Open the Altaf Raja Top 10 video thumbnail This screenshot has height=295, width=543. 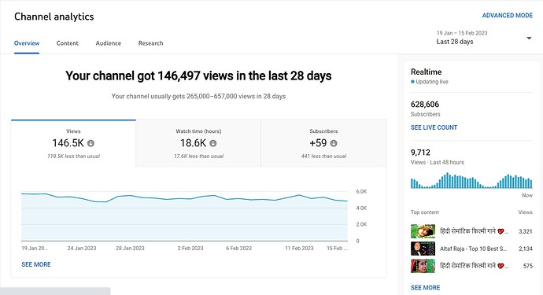[x=423, y=249]
